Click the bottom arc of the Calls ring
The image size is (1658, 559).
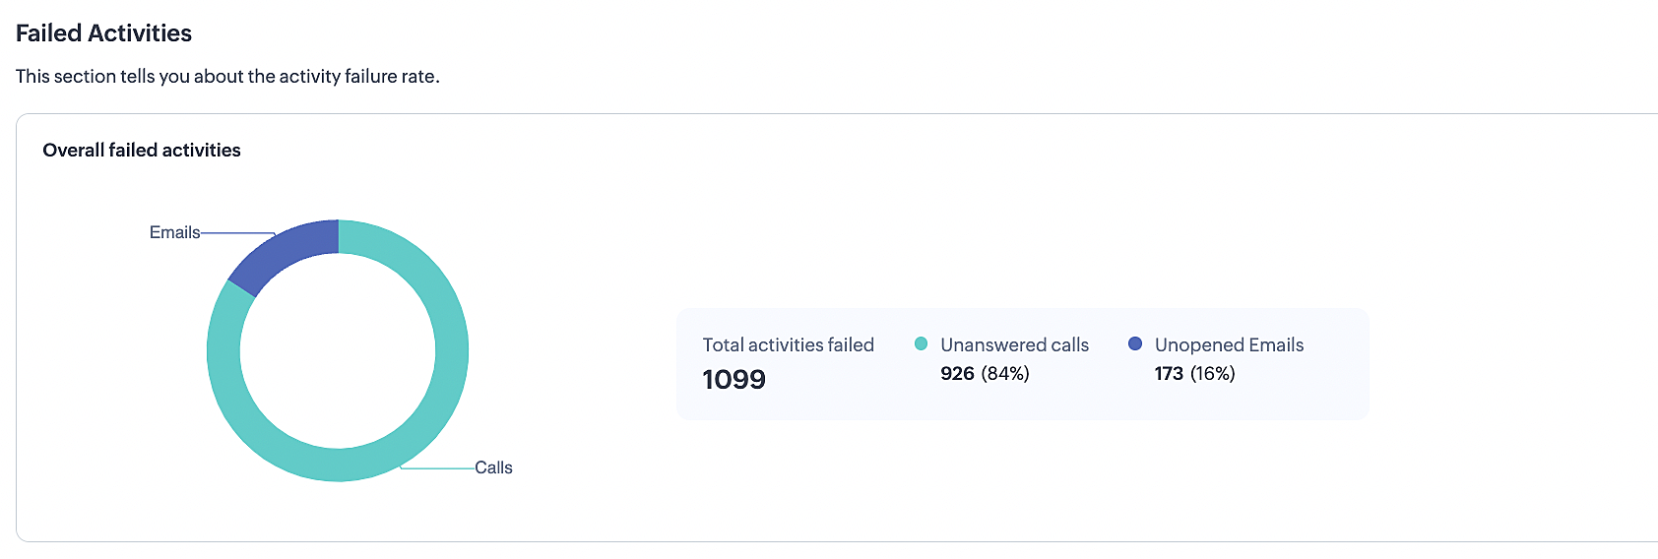coord(338,465)
